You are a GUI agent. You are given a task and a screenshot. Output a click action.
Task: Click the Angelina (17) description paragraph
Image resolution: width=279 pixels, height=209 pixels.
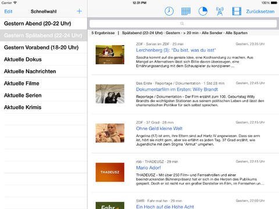click(198, 140)
